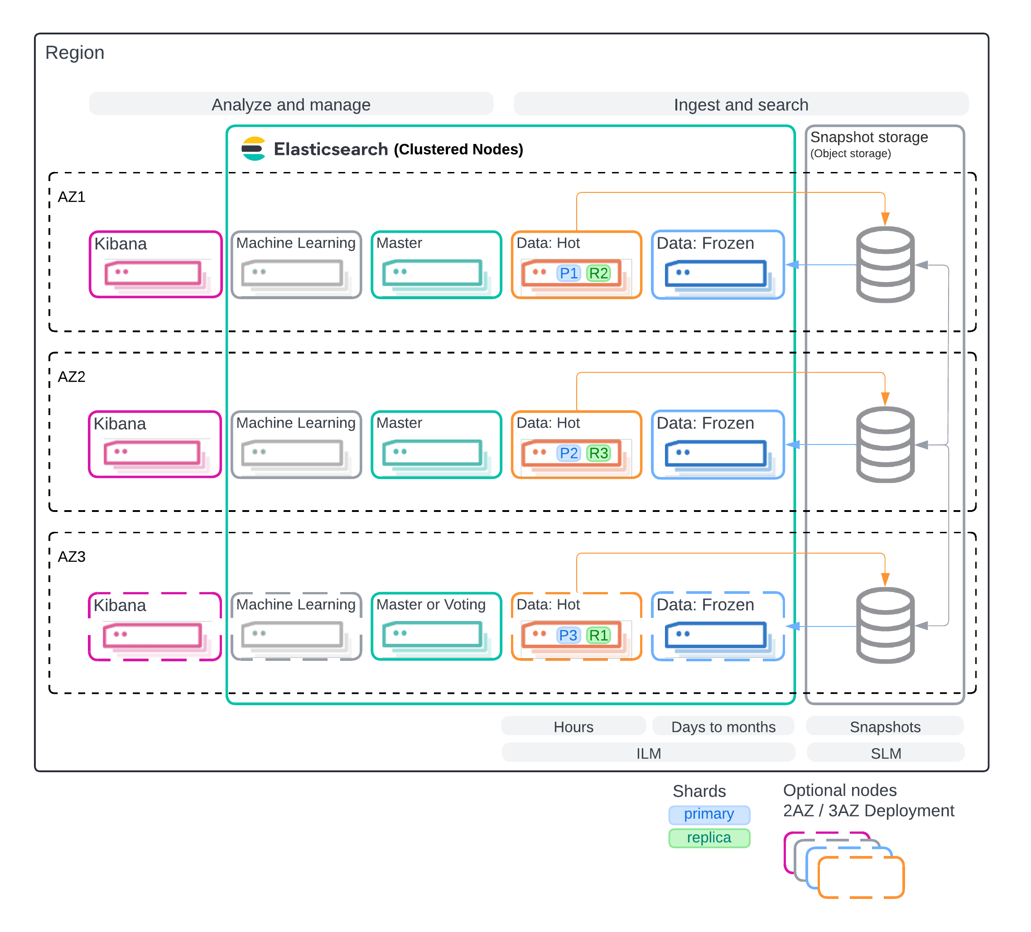The width and height of the screenshot is (1031, 932).
Task: Select the primary shard color swatch
Action: [x=709, y=814]
